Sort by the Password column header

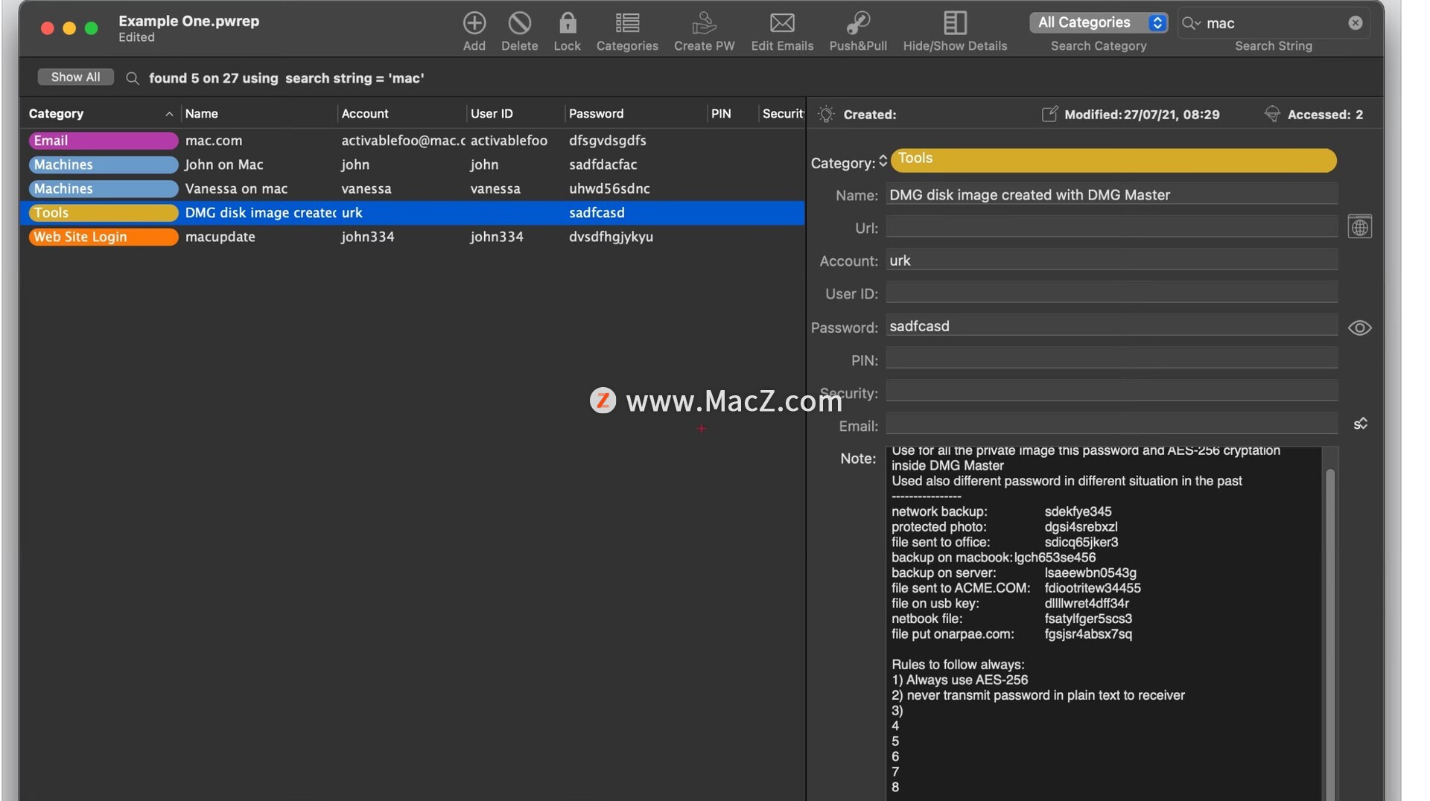click(635, 114)
